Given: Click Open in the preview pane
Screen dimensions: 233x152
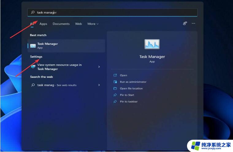Looking at the screenshot, I should (x=124, y=75).
